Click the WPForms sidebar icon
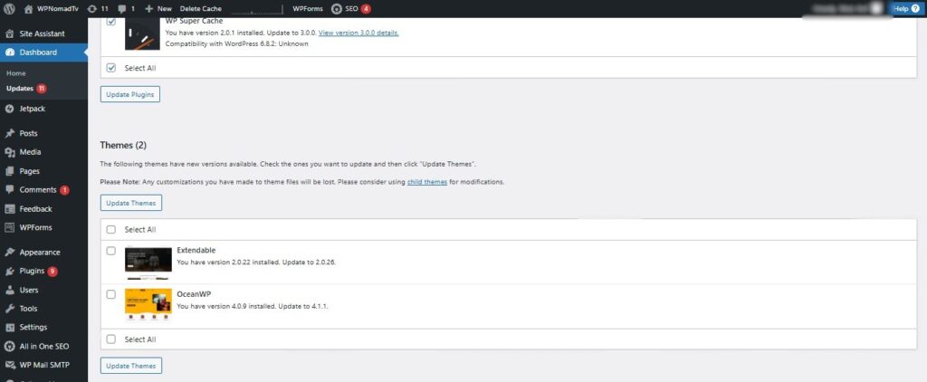Image resolution: width=927 pixels, height=382 pixels. tap(9, 228)
